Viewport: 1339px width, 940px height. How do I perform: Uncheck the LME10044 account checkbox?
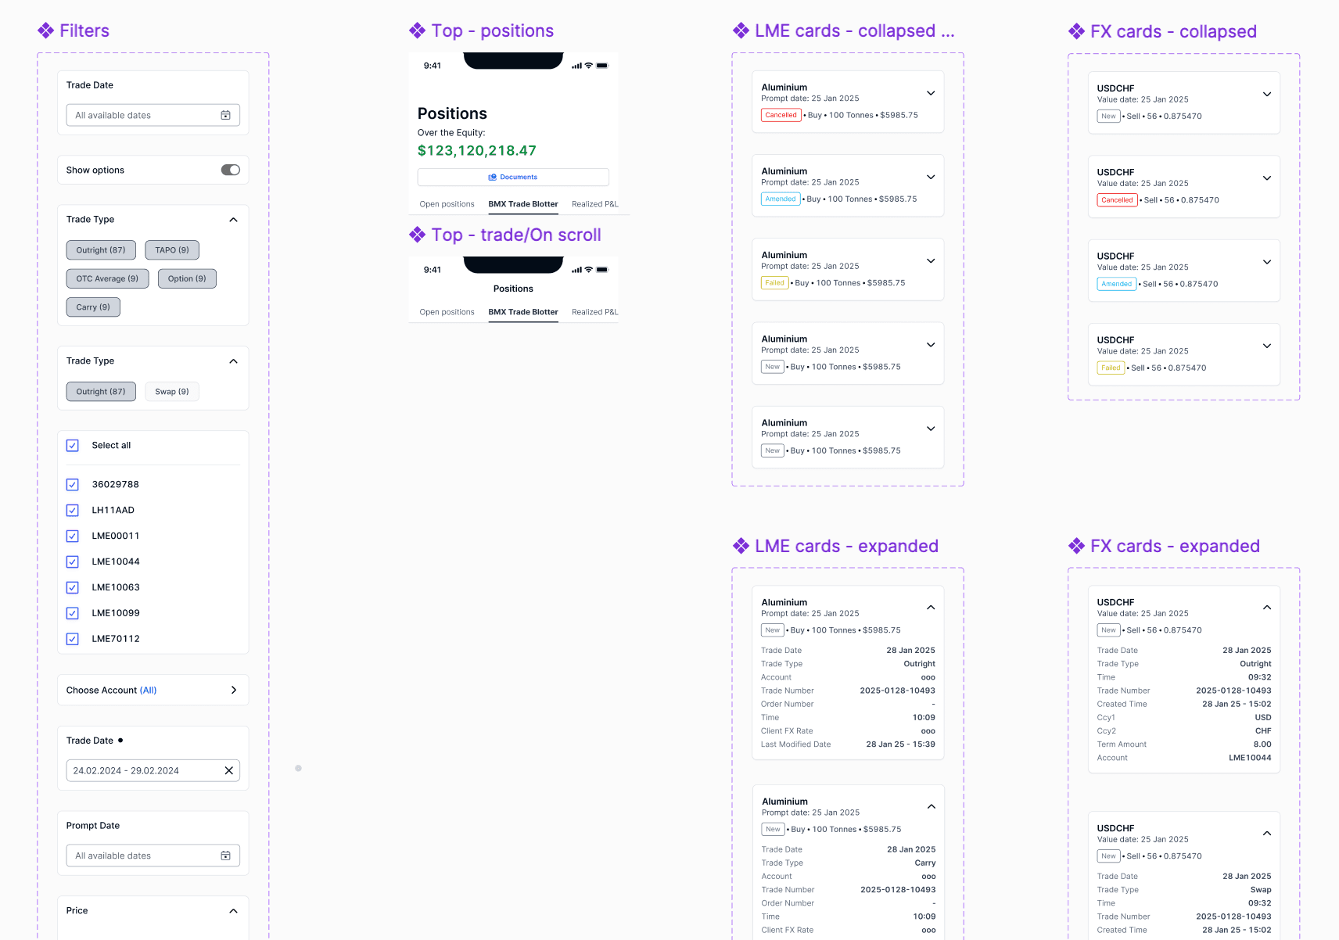73,561
